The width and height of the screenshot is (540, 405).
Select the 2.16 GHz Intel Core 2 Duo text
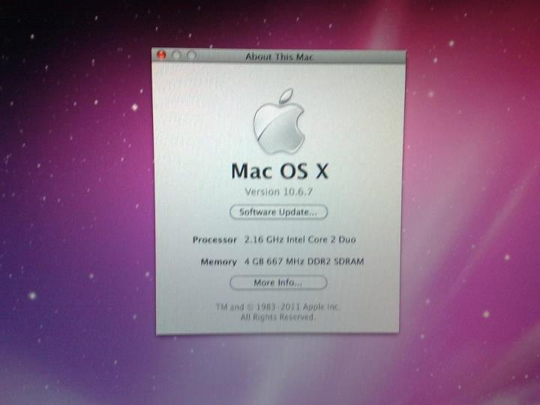pos(300,239)
